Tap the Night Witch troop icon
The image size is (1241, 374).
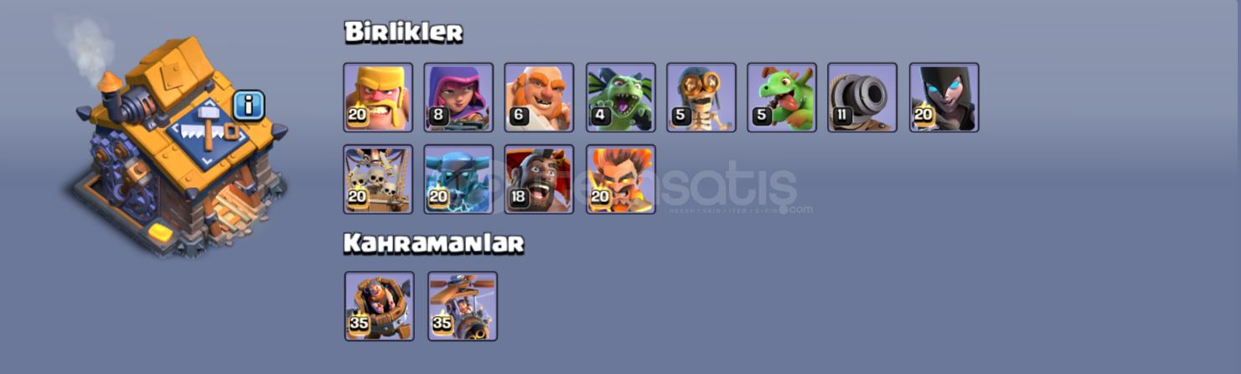coord(944,97)
